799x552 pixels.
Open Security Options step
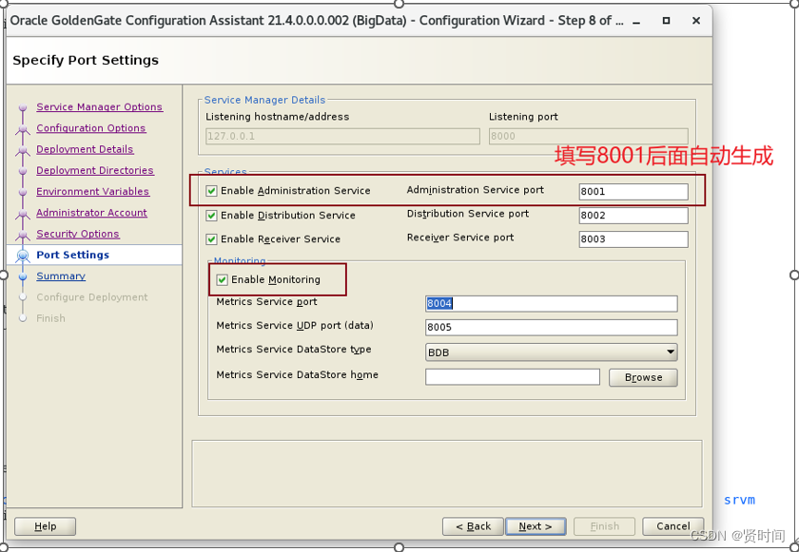pyautogui.click(x=77, y=234)
